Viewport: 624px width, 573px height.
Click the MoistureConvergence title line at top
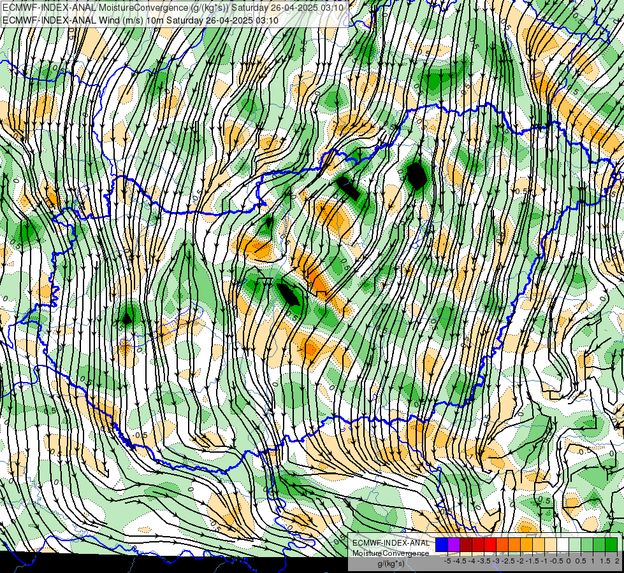click(x=173, y=8)
